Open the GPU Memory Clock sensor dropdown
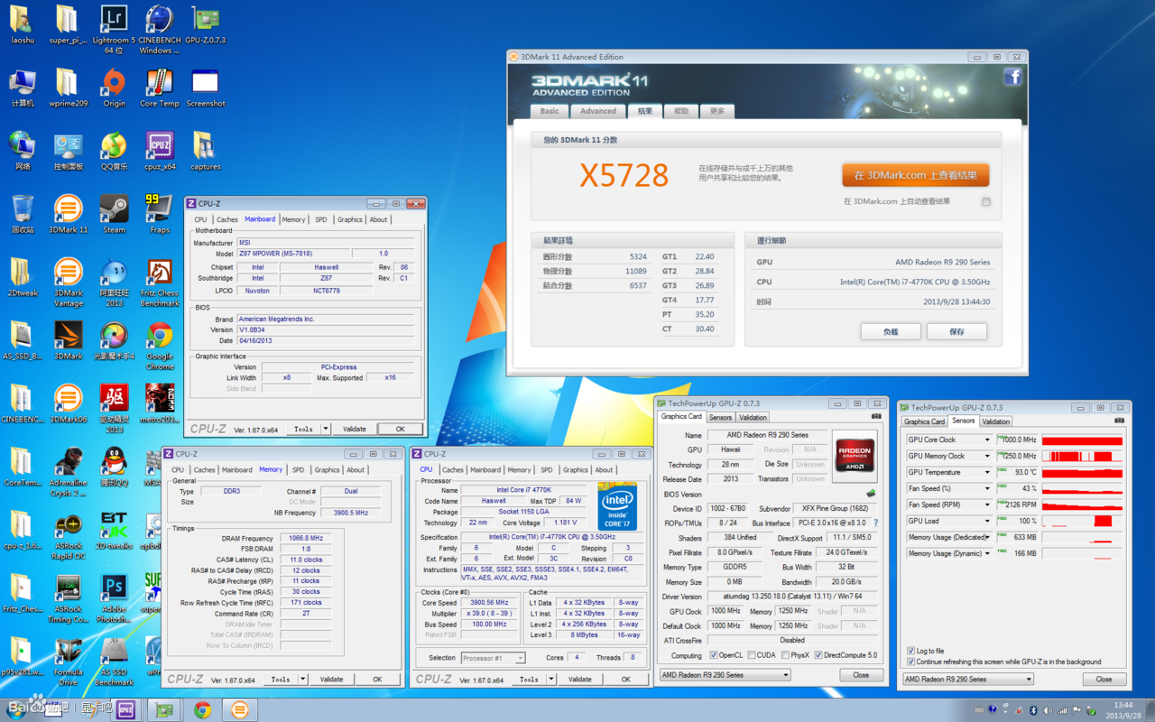 (986, 457)
